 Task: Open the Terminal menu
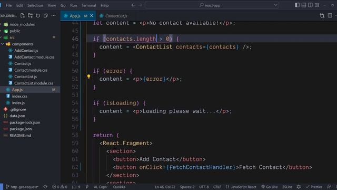coord(88,5)
